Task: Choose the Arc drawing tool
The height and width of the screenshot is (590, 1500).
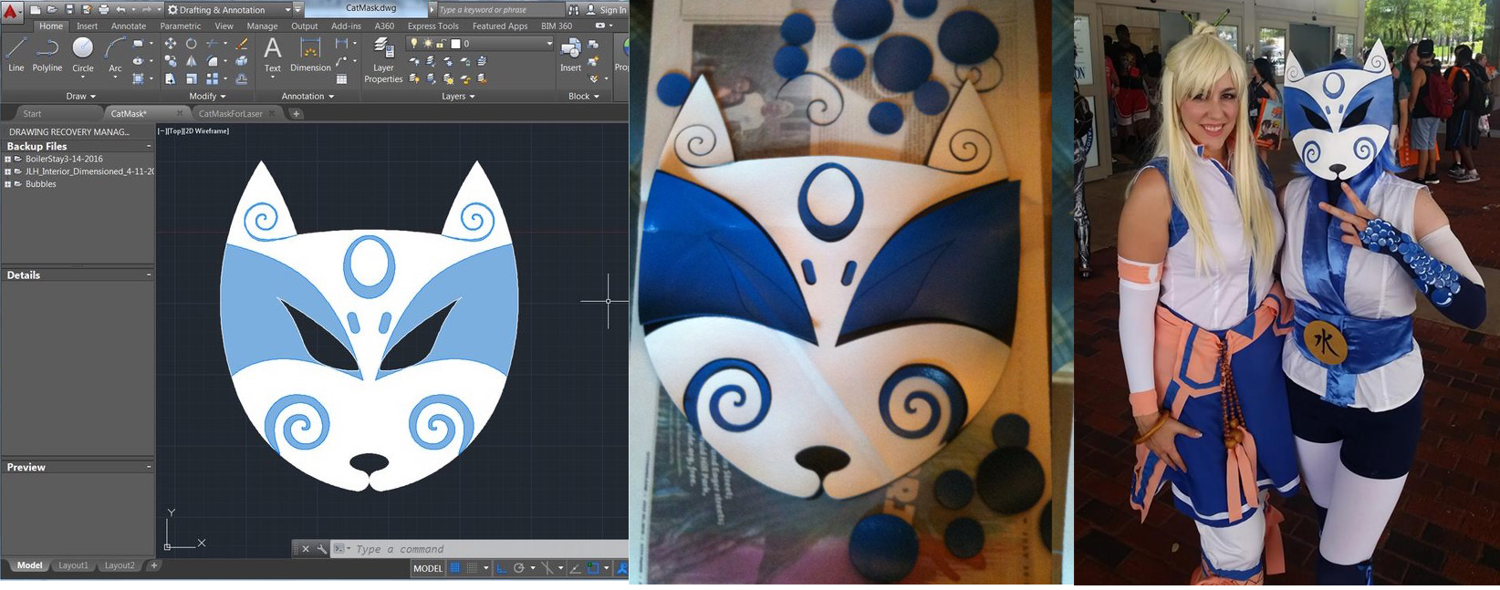Action: pos(115,54)
